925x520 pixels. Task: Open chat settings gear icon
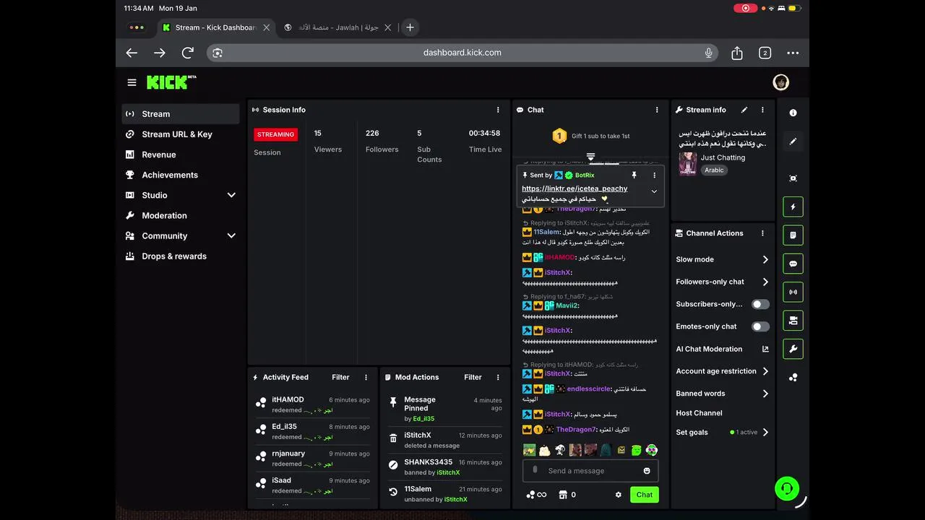[618, 495]
